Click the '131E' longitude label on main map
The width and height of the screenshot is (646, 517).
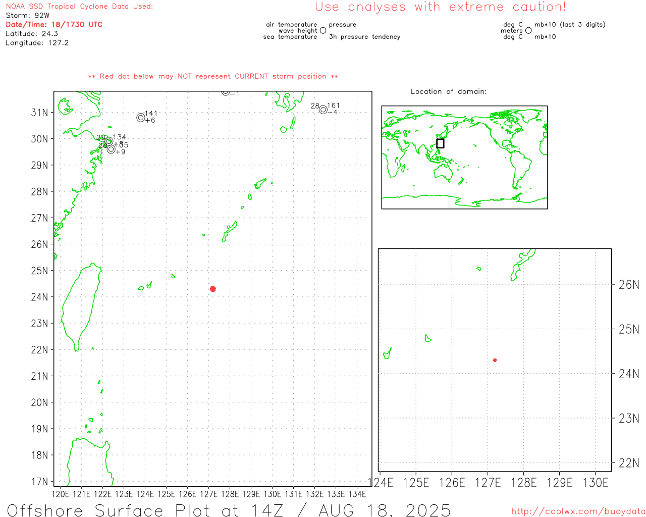click(294, 494)
